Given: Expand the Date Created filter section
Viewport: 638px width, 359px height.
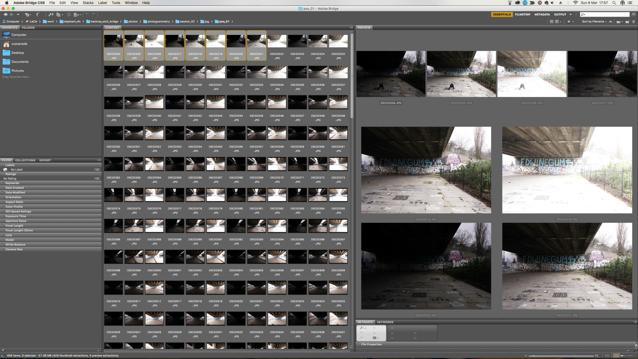Looking at the screenshot, I should 51,188.
